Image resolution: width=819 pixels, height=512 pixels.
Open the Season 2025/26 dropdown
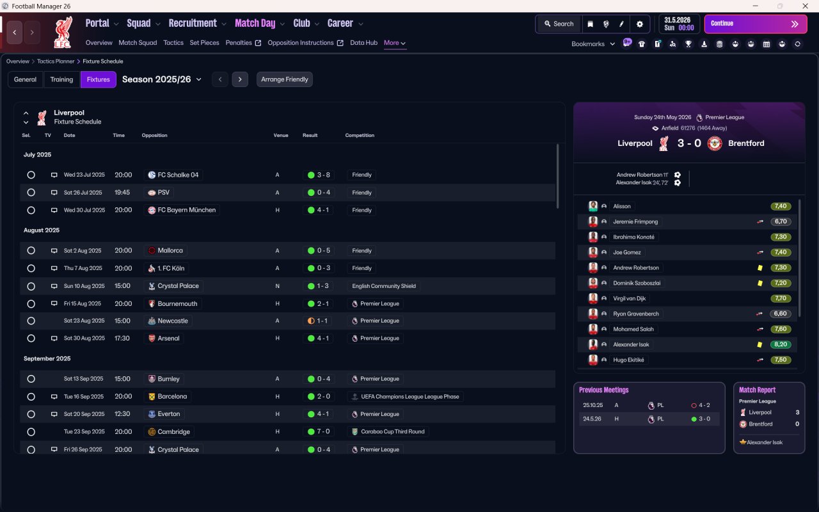(x=162, y=79)
